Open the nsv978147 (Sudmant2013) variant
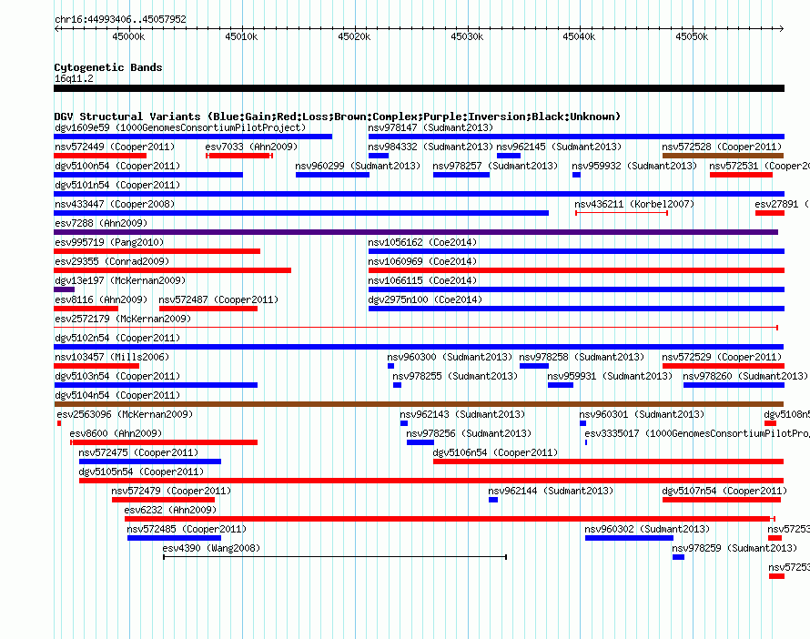This screenshot has height=639, width=810. (x=430, y=127)
